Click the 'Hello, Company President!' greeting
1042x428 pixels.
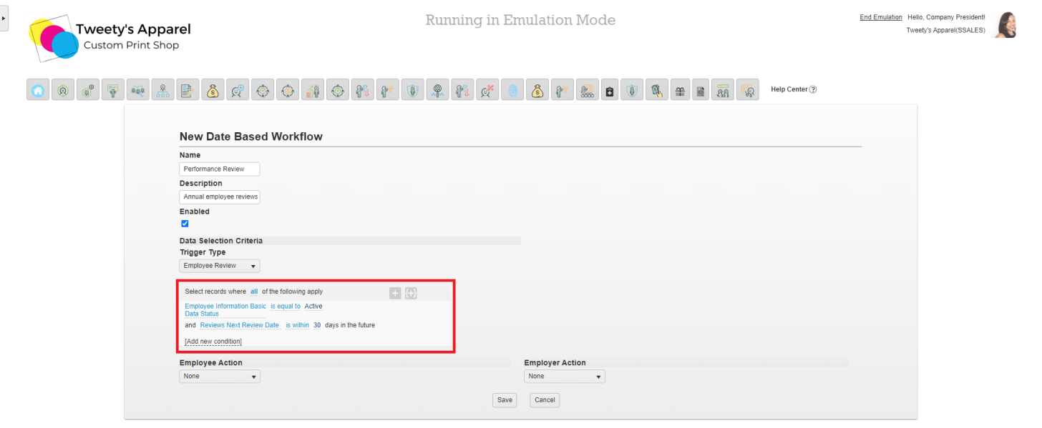pyautogui.click(x=946, y=17)
